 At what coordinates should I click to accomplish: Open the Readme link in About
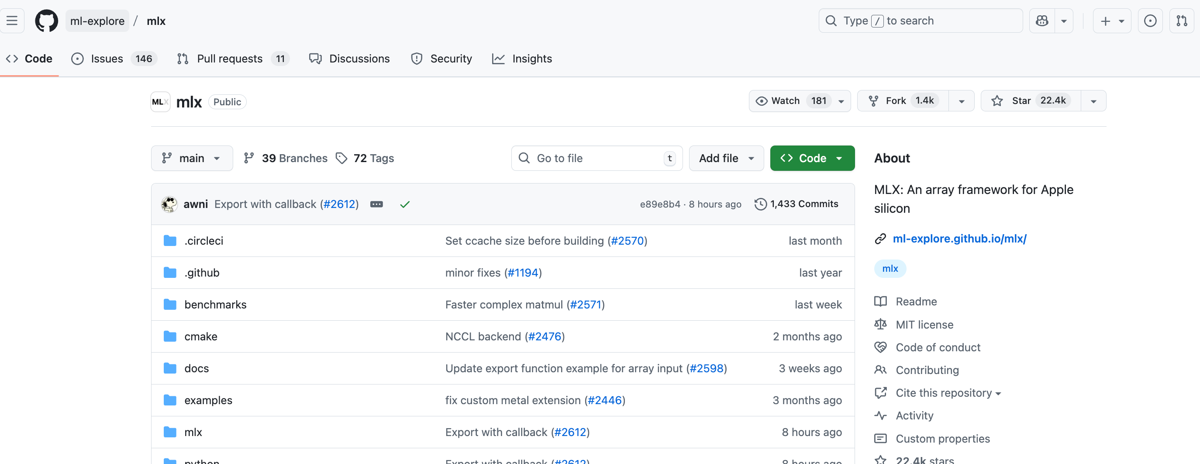click(916, 301)
